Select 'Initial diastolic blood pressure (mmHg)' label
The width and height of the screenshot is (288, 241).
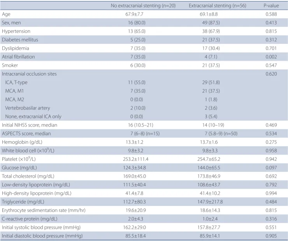[42, 236]
